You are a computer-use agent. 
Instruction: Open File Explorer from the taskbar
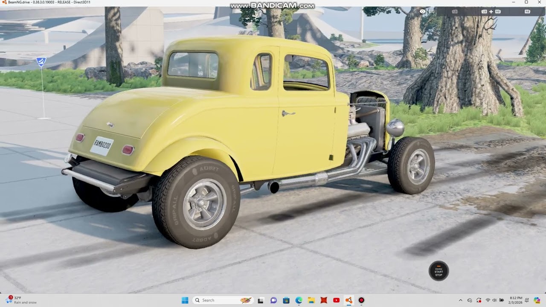pyautogui.click(x=311, y=300)
